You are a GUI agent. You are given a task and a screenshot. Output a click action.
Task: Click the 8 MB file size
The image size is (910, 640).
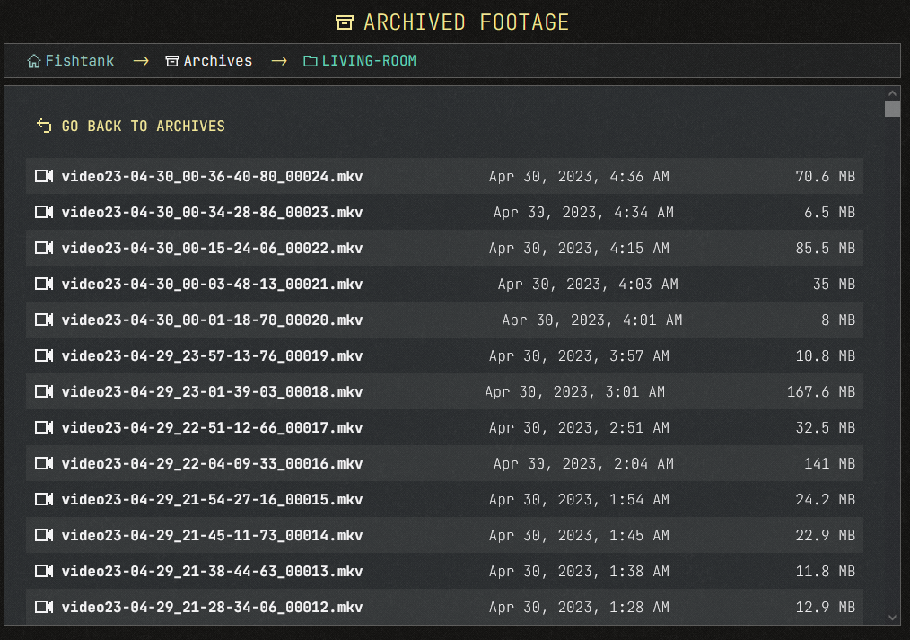tap(838, 320)
